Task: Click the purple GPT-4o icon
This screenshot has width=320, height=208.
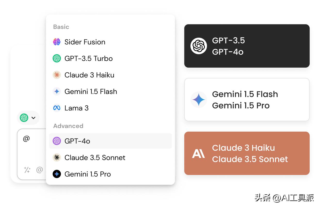Action: coord(57,141)
